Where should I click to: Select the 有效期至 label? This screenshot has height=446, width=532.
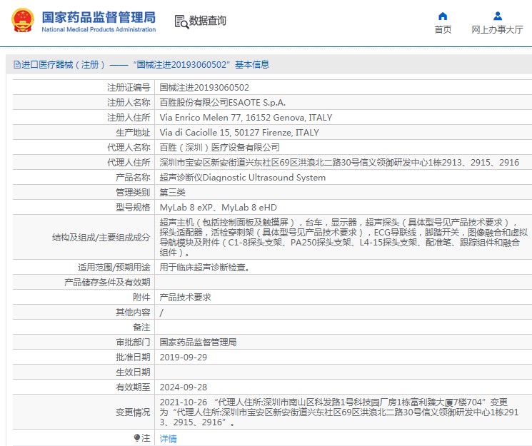coord(133,387)
